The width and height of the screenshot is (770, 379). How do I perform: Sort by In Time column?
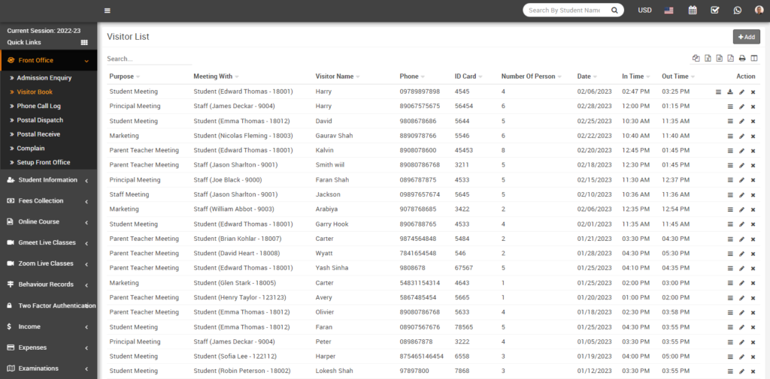tap(636, 77)
